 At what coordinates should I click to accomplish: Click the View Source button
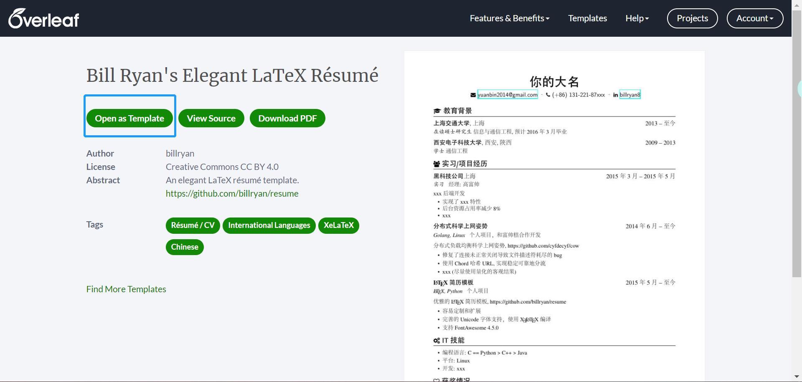tap(211, 118)
